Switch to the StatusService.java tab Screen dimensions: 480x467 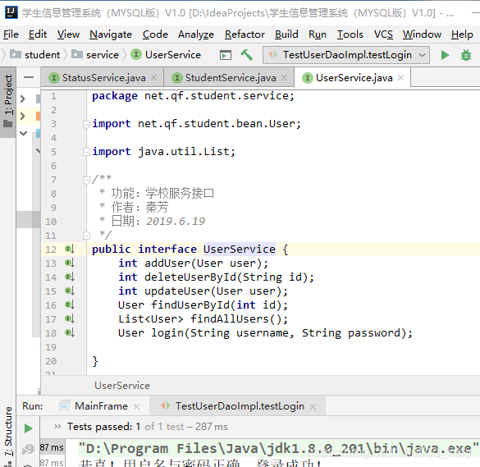[x=103, y=78]
